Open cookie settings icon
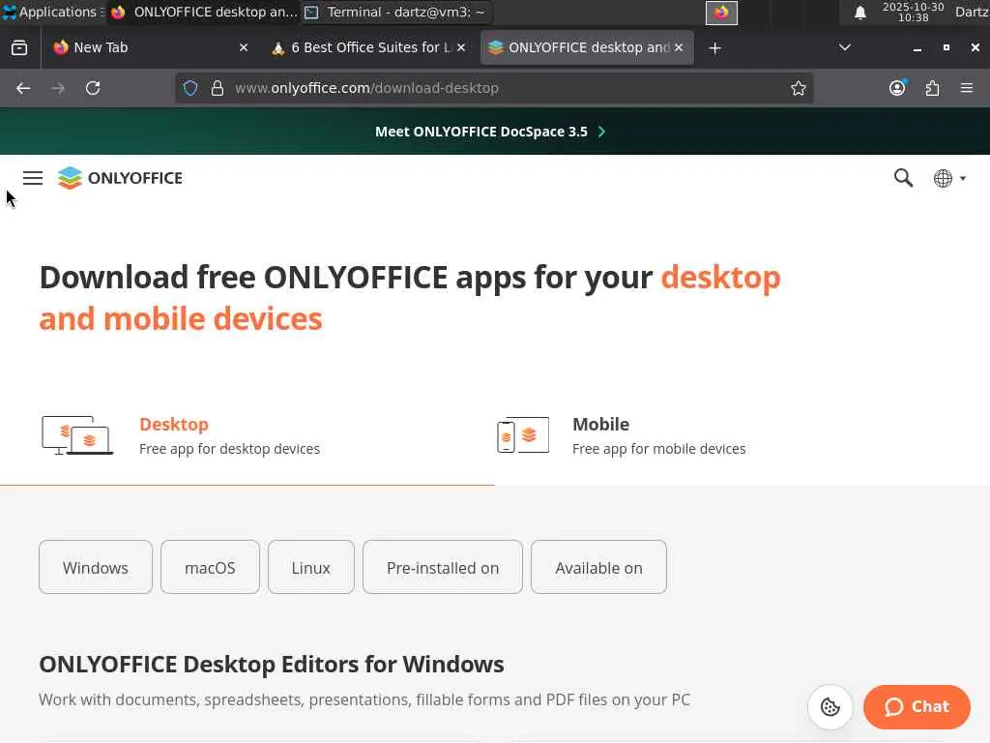The width and height of the screenshot is (990, 743). tap(830, 707)
